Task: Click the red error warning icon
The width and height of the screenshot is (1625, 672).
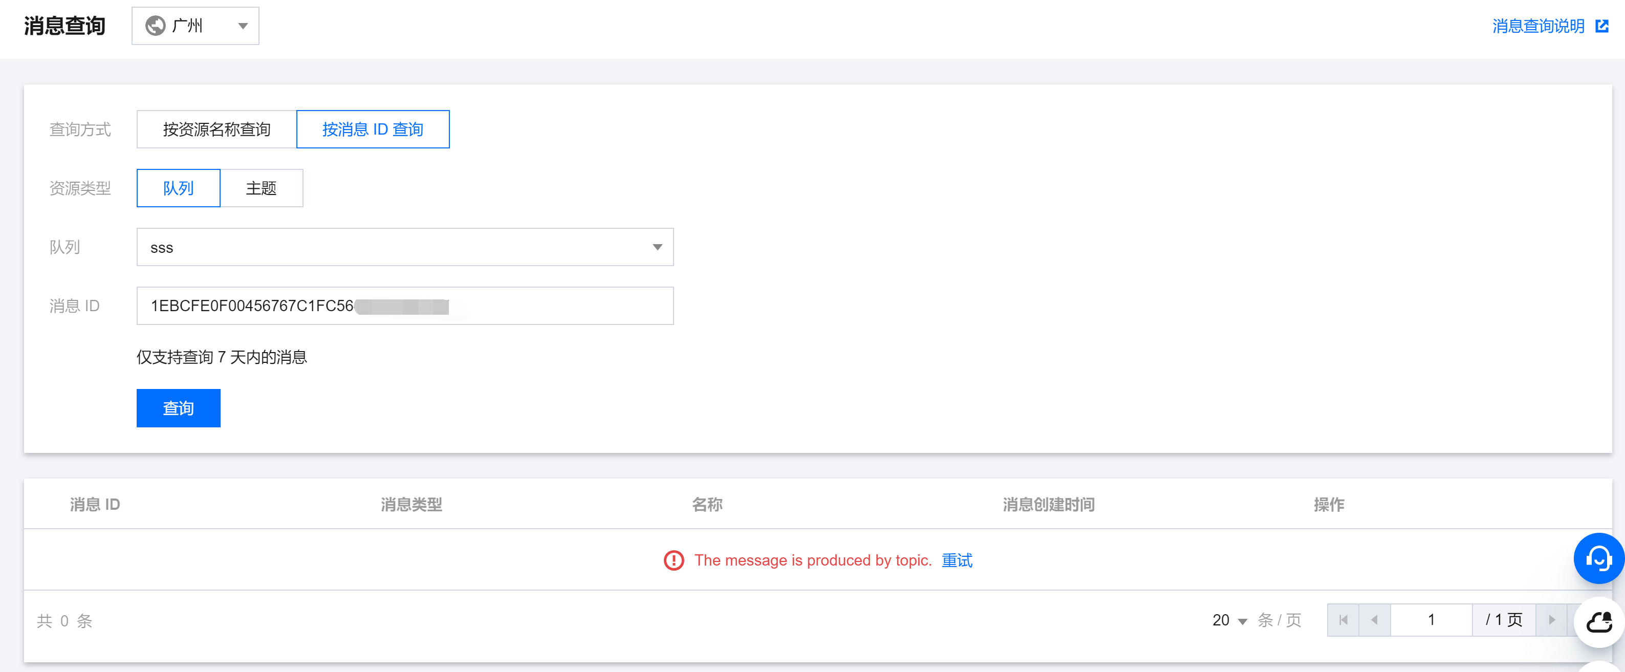Action: tap(673, 560)
